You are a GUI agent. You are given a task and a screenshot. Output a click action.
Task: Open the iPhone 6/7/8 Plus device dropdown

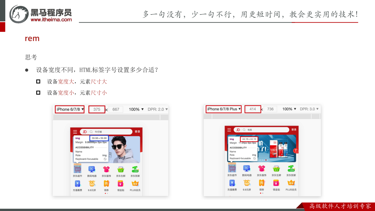click(224, 109)
